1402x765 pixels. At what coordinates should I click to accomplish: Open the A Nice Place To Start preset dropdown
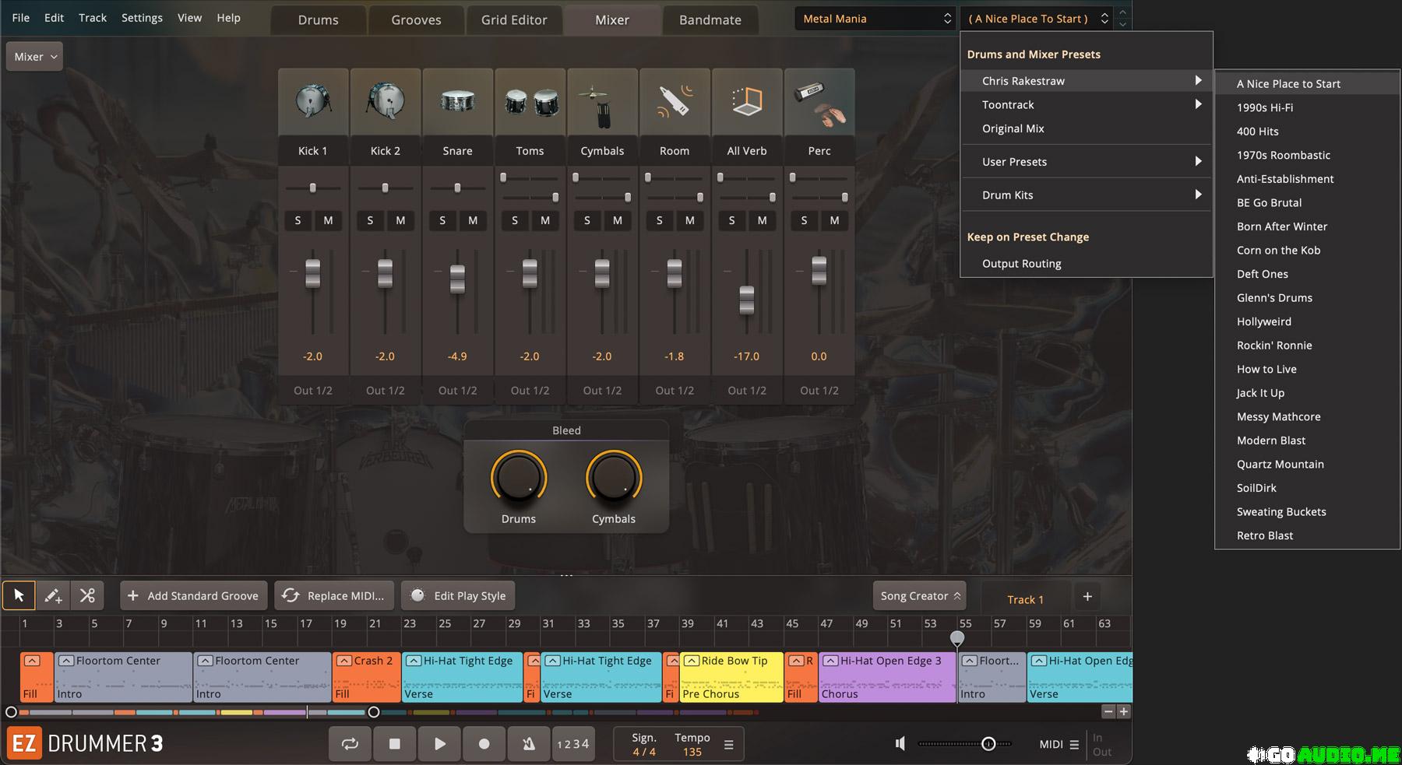pyautogui.click(x=1037, y=19)
